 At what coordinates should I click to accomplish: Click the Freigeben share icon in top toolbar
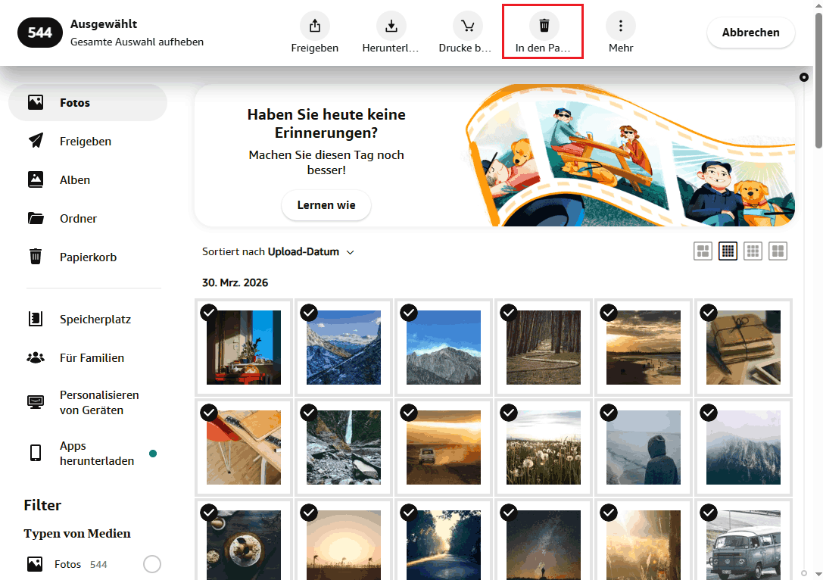315,27
